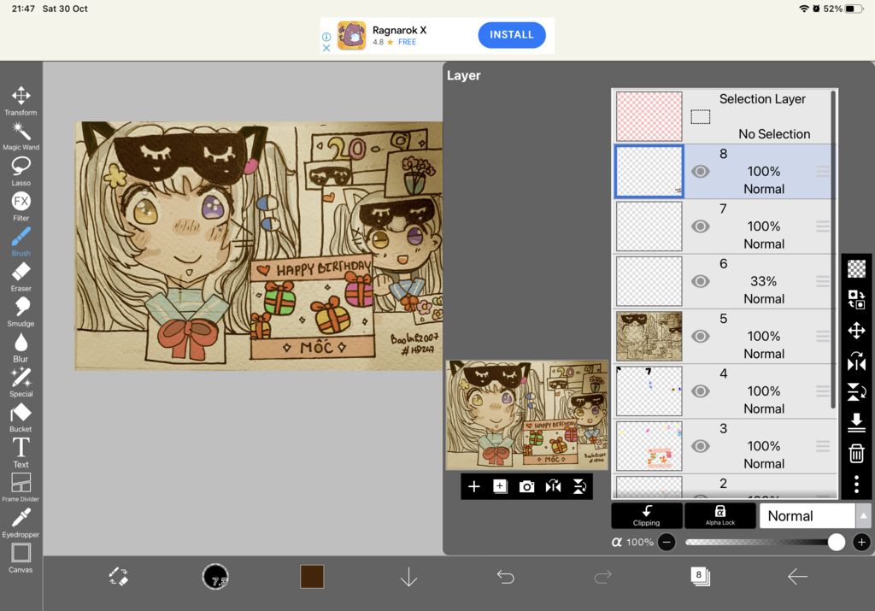
Task: Click the layer preview thumbnail image
Action: tap(526, 415)
